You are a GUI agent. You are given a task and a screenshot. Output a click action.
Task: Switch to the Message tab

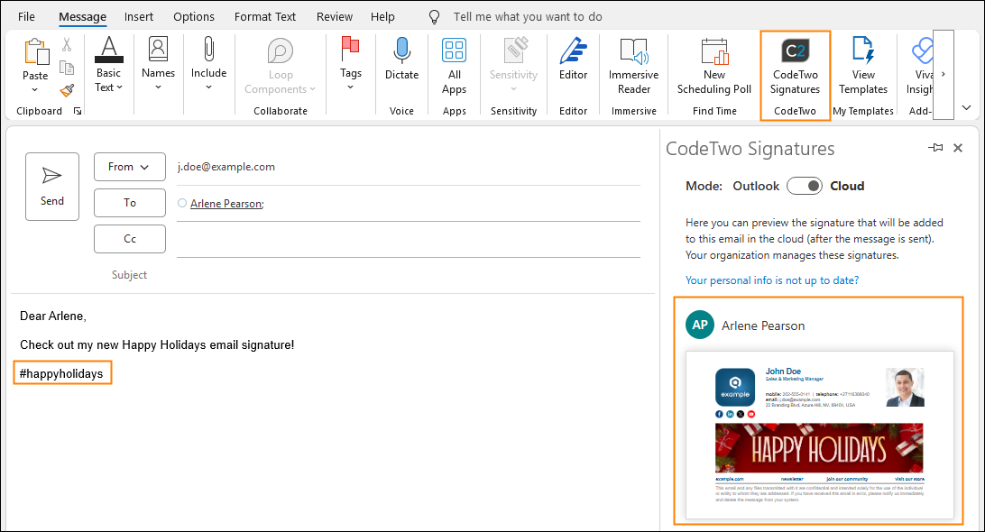click(x=82, y=17)
